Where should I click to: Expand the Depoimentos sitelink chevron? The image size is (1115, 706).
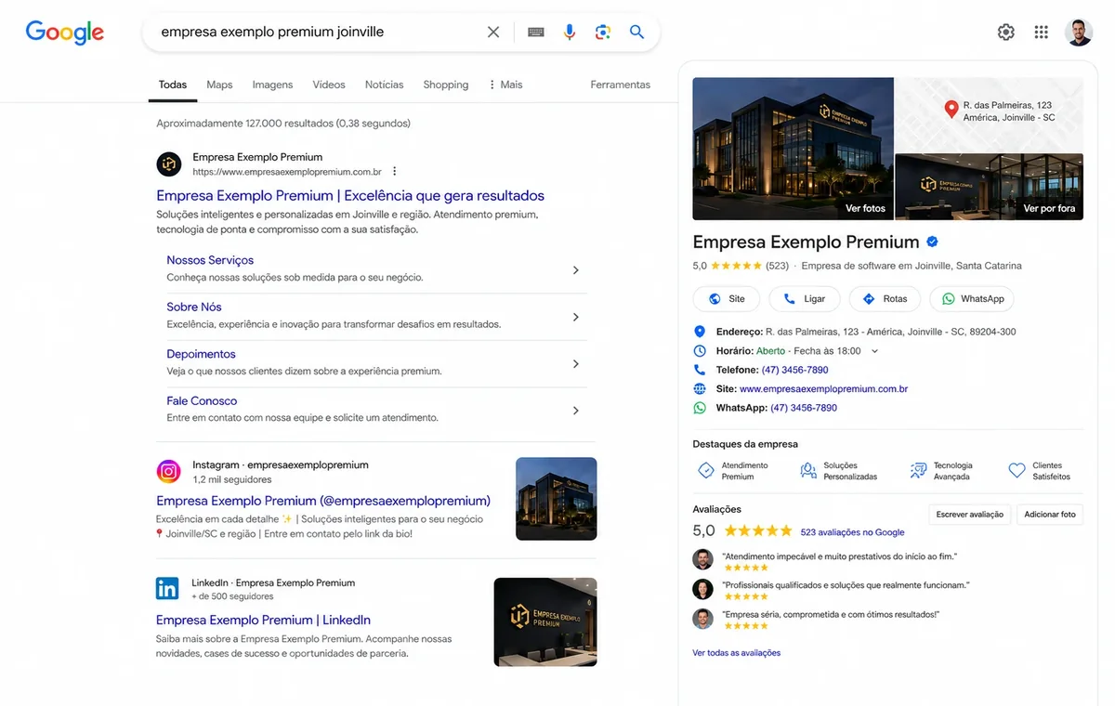[x=576, y=364]
